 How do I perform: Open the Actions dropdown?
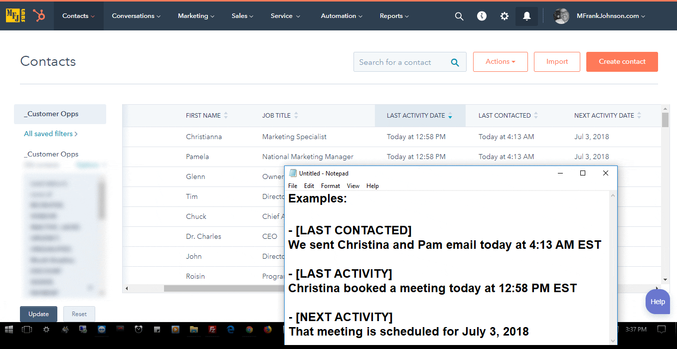500,61
